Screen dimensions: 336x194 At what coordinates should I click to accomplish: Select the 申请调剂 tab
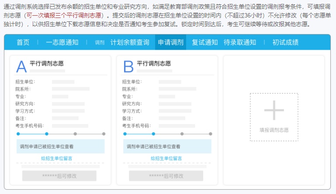pyautogui.click(x=170, y=42)
